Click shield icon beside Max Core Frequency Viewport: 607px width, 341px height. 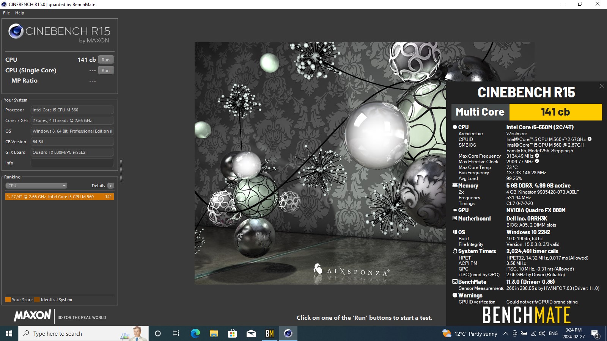tap(537, 156)
